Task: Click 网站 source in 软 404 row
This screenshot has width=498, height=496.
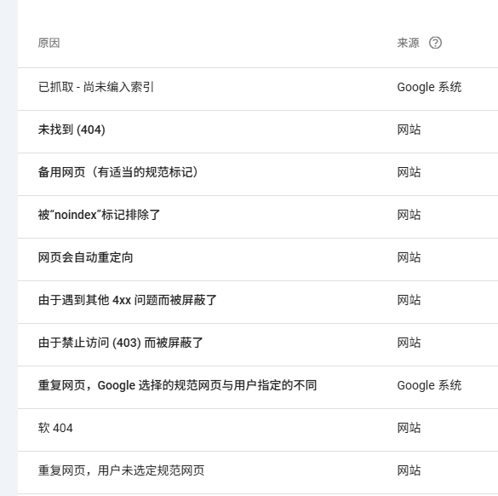Action: tap(409, 428)
